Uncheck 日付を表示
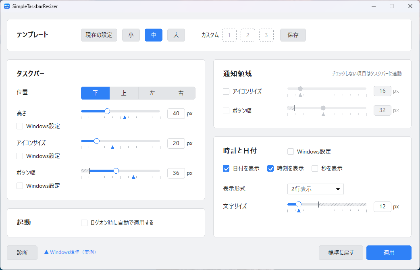This screenshot has height=270, width=420. tap(226, 168)
